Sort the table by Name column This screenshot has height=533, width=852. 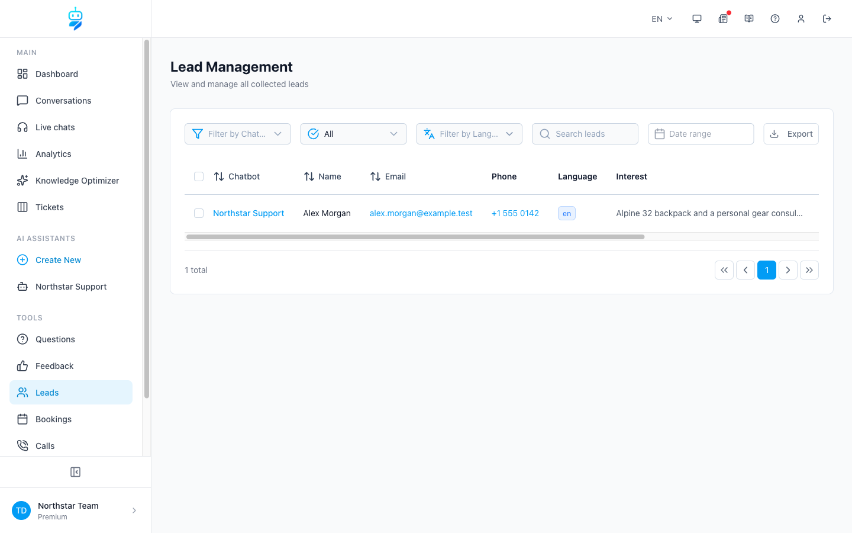[x=322, y=176]
